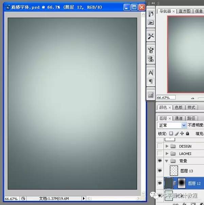Show the DESIGN group visibility box
This screenshot has height=205, width=204.
[x=160, y=146]
